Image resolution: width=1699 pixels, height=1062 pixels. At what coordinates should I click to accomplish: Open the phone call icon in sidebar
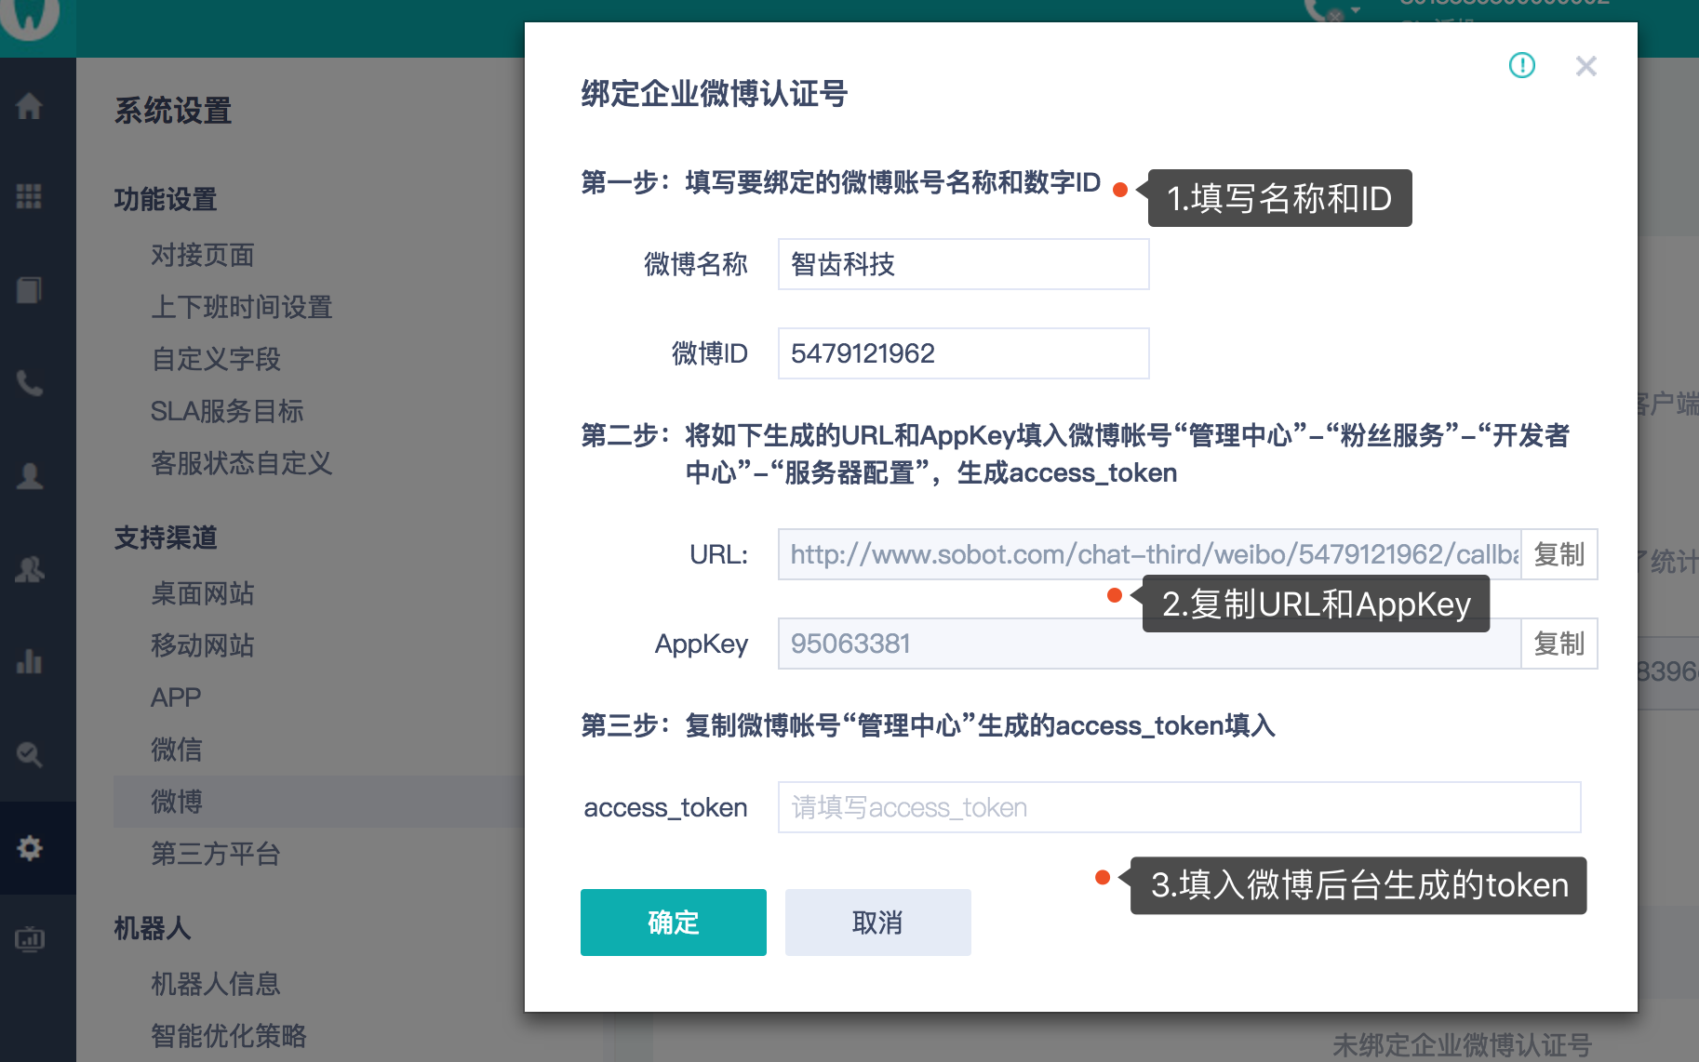click(29, 382)
